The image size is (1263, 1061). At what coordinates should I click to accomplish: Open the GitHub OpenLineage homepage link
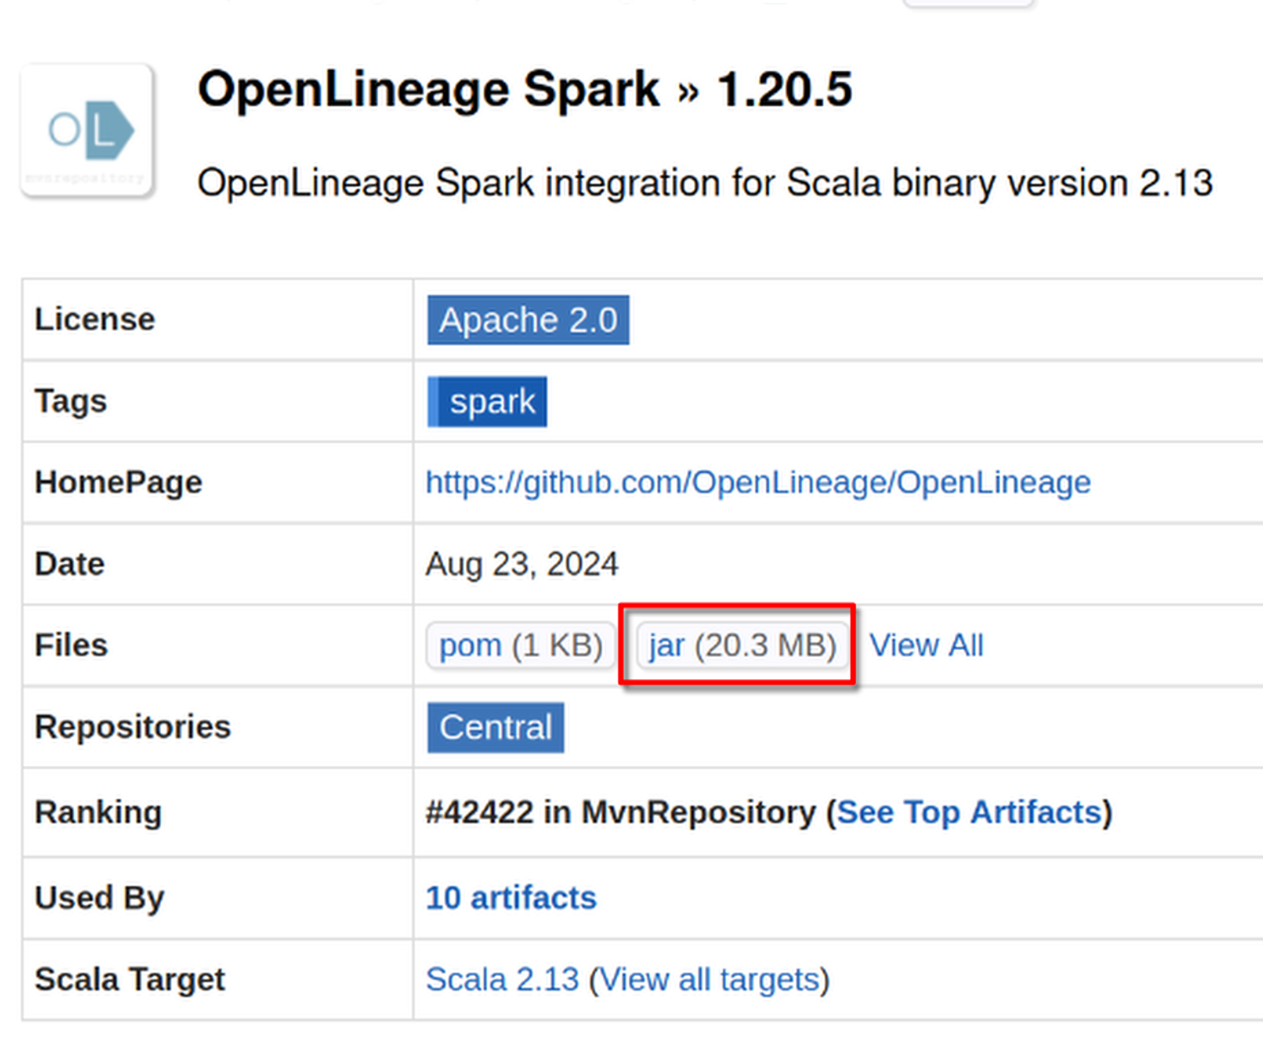[x=758, y=483]
